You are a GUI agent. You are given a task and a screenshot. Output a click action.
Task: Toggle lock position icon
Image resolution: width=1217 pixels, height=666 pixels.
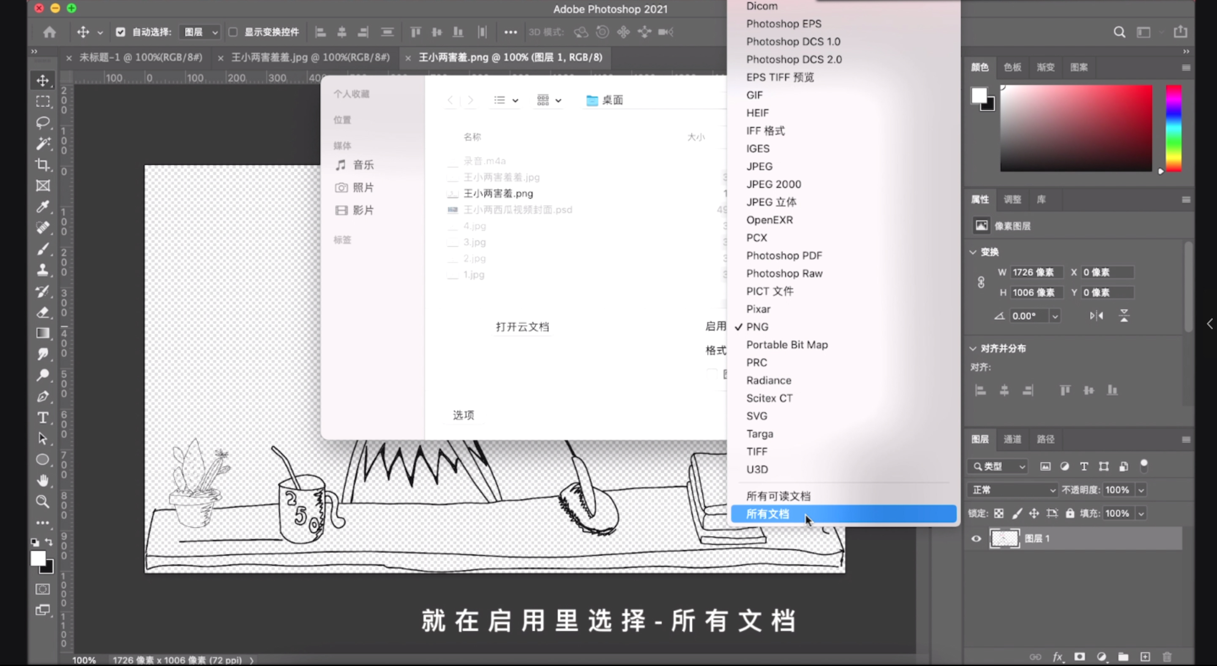click(x=1034, y=513)
